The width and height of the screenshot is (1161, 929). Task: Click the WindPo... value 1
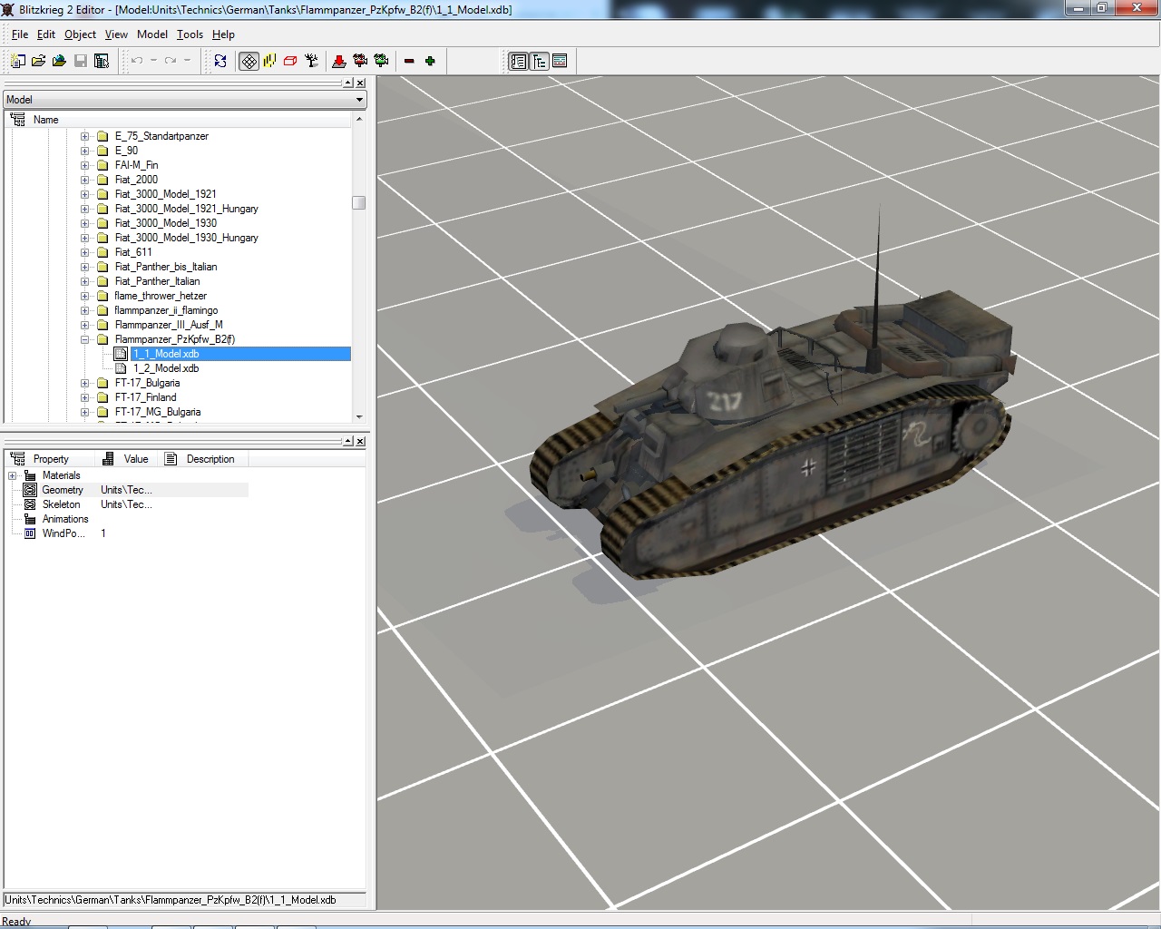[103, 533]
